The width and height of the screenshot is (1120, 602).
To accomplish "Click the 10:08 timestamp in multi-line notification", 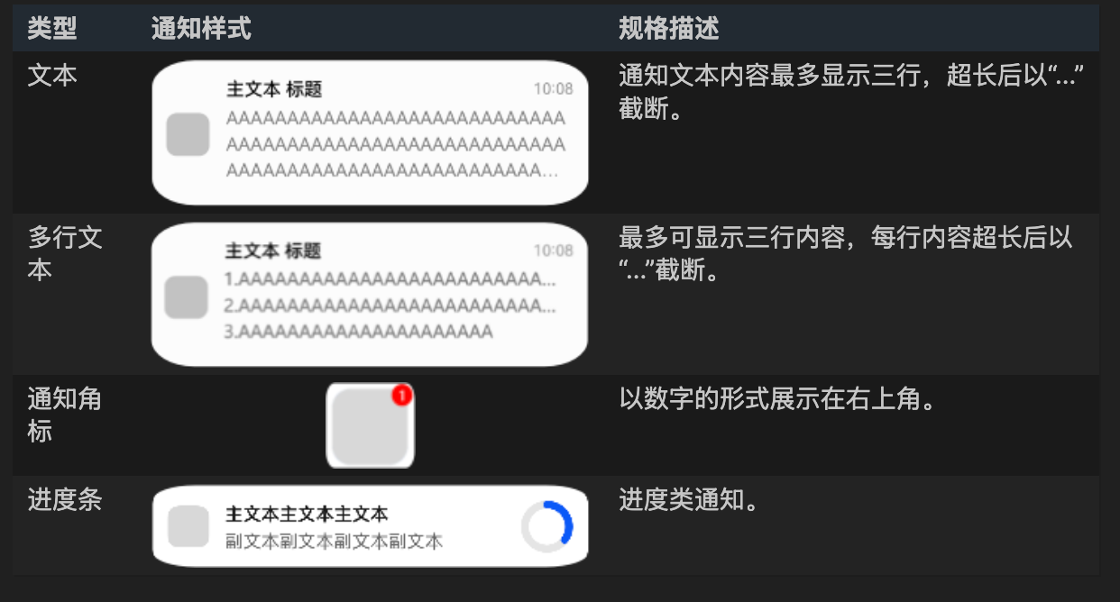I will [553, 251].
